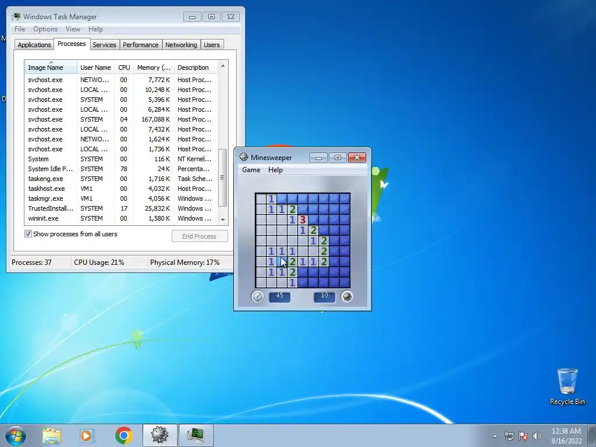Click Physical Memory: 17% status entry
Image resolution: width=596 pixels, height=447 pixels.
[x=185, y=262]
